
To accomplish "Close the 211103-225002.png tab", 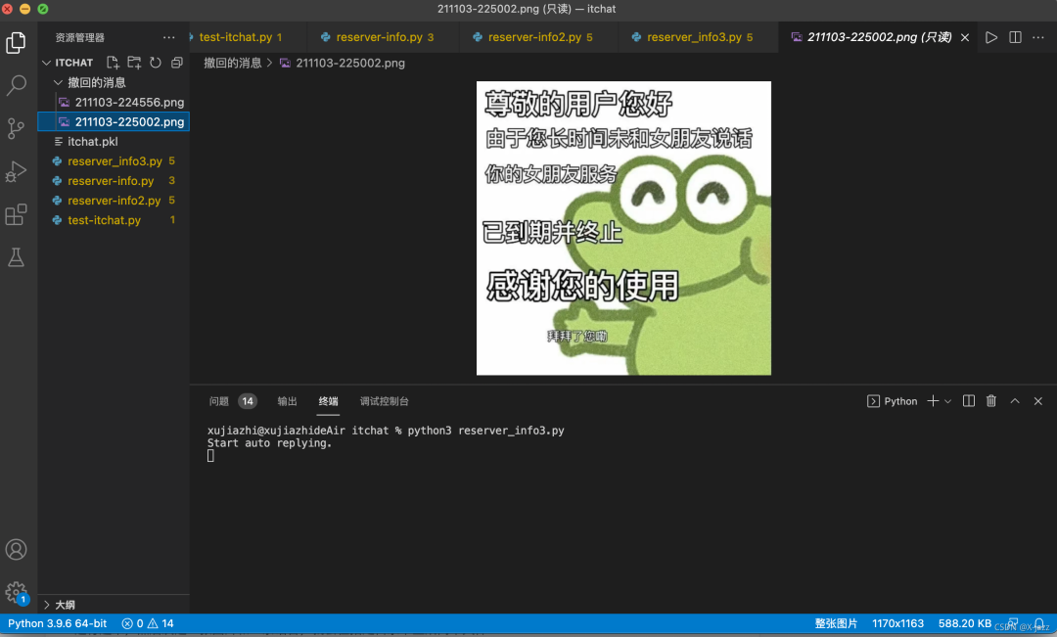I will (965, 37).
